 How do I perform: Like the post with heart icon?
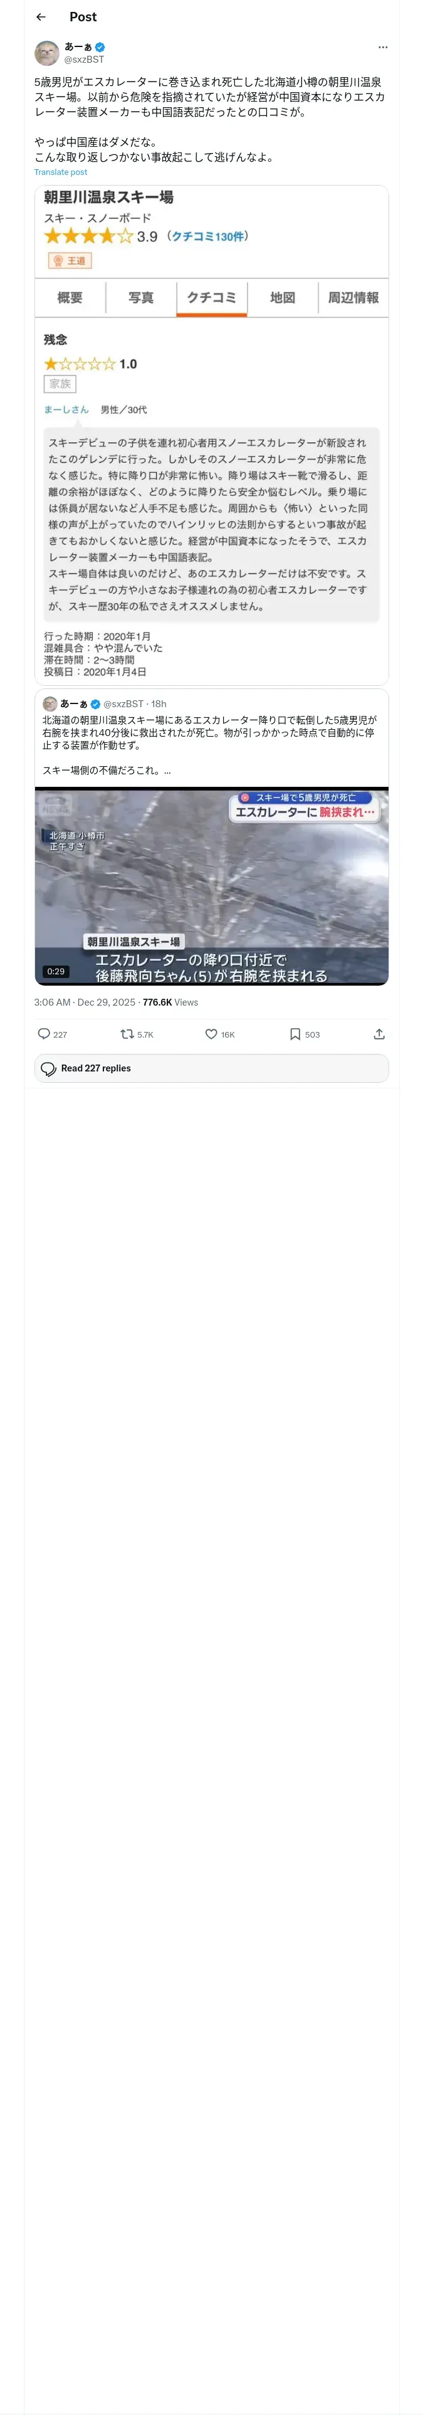[211, 1034]
